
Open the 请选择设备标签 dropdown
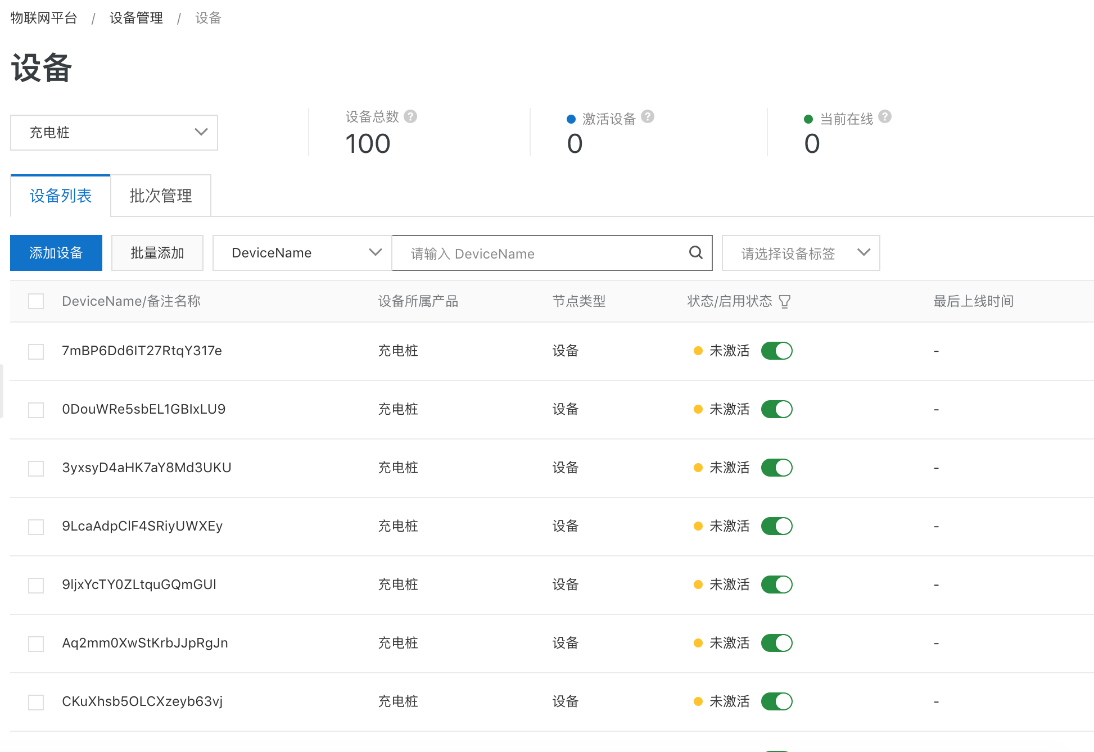coord(801,253)
